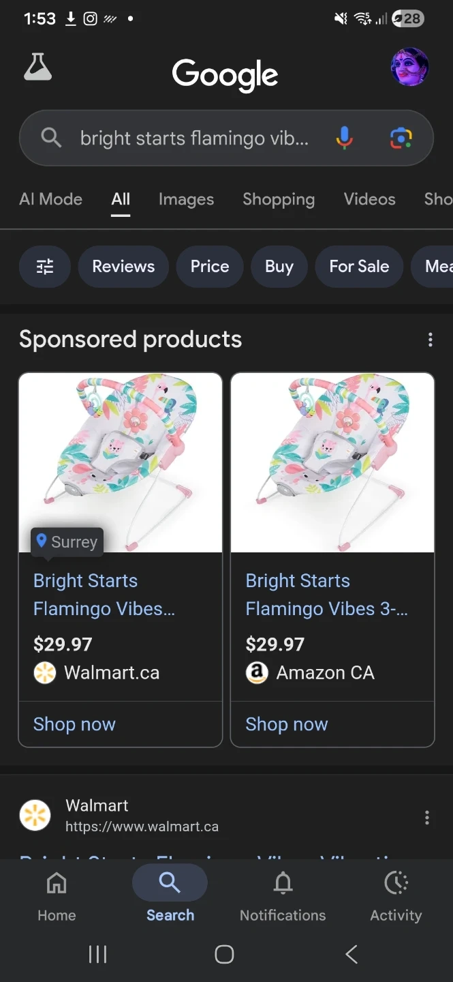Screen dimensions: 453x982
Task: Open Notifications bell in bottom bar
Action: coord(283,895)
